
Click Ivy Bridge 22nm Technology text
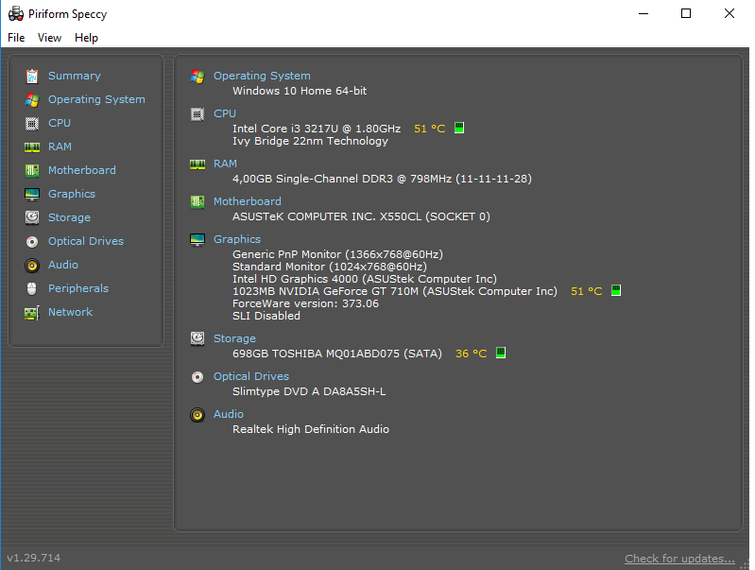[x=310, y=141]
